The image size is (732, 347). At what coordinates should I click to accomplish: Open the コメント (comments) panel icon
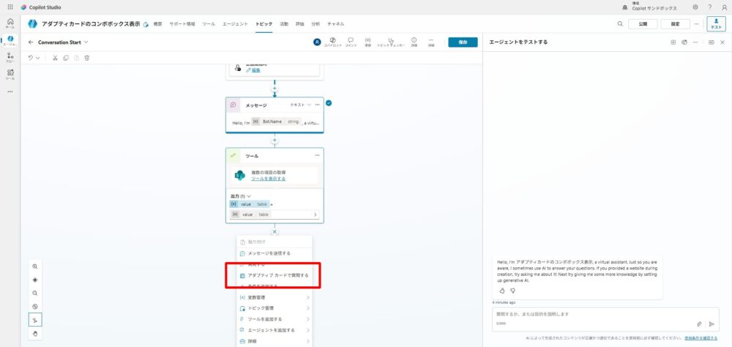pyautogui.click(x=351, y=41)
